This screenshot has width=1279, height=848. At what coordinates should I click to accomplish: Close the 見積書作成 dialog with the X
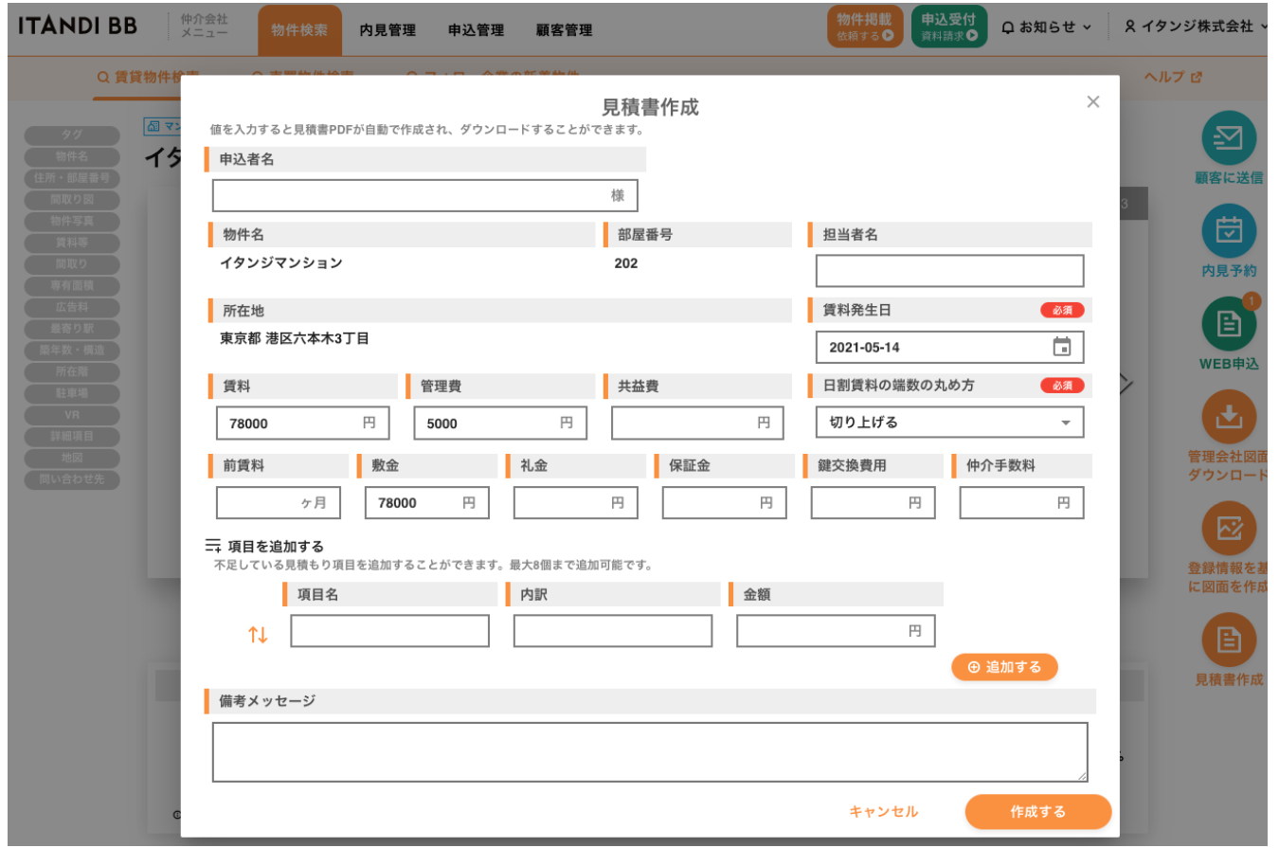tap(1092, 102)
